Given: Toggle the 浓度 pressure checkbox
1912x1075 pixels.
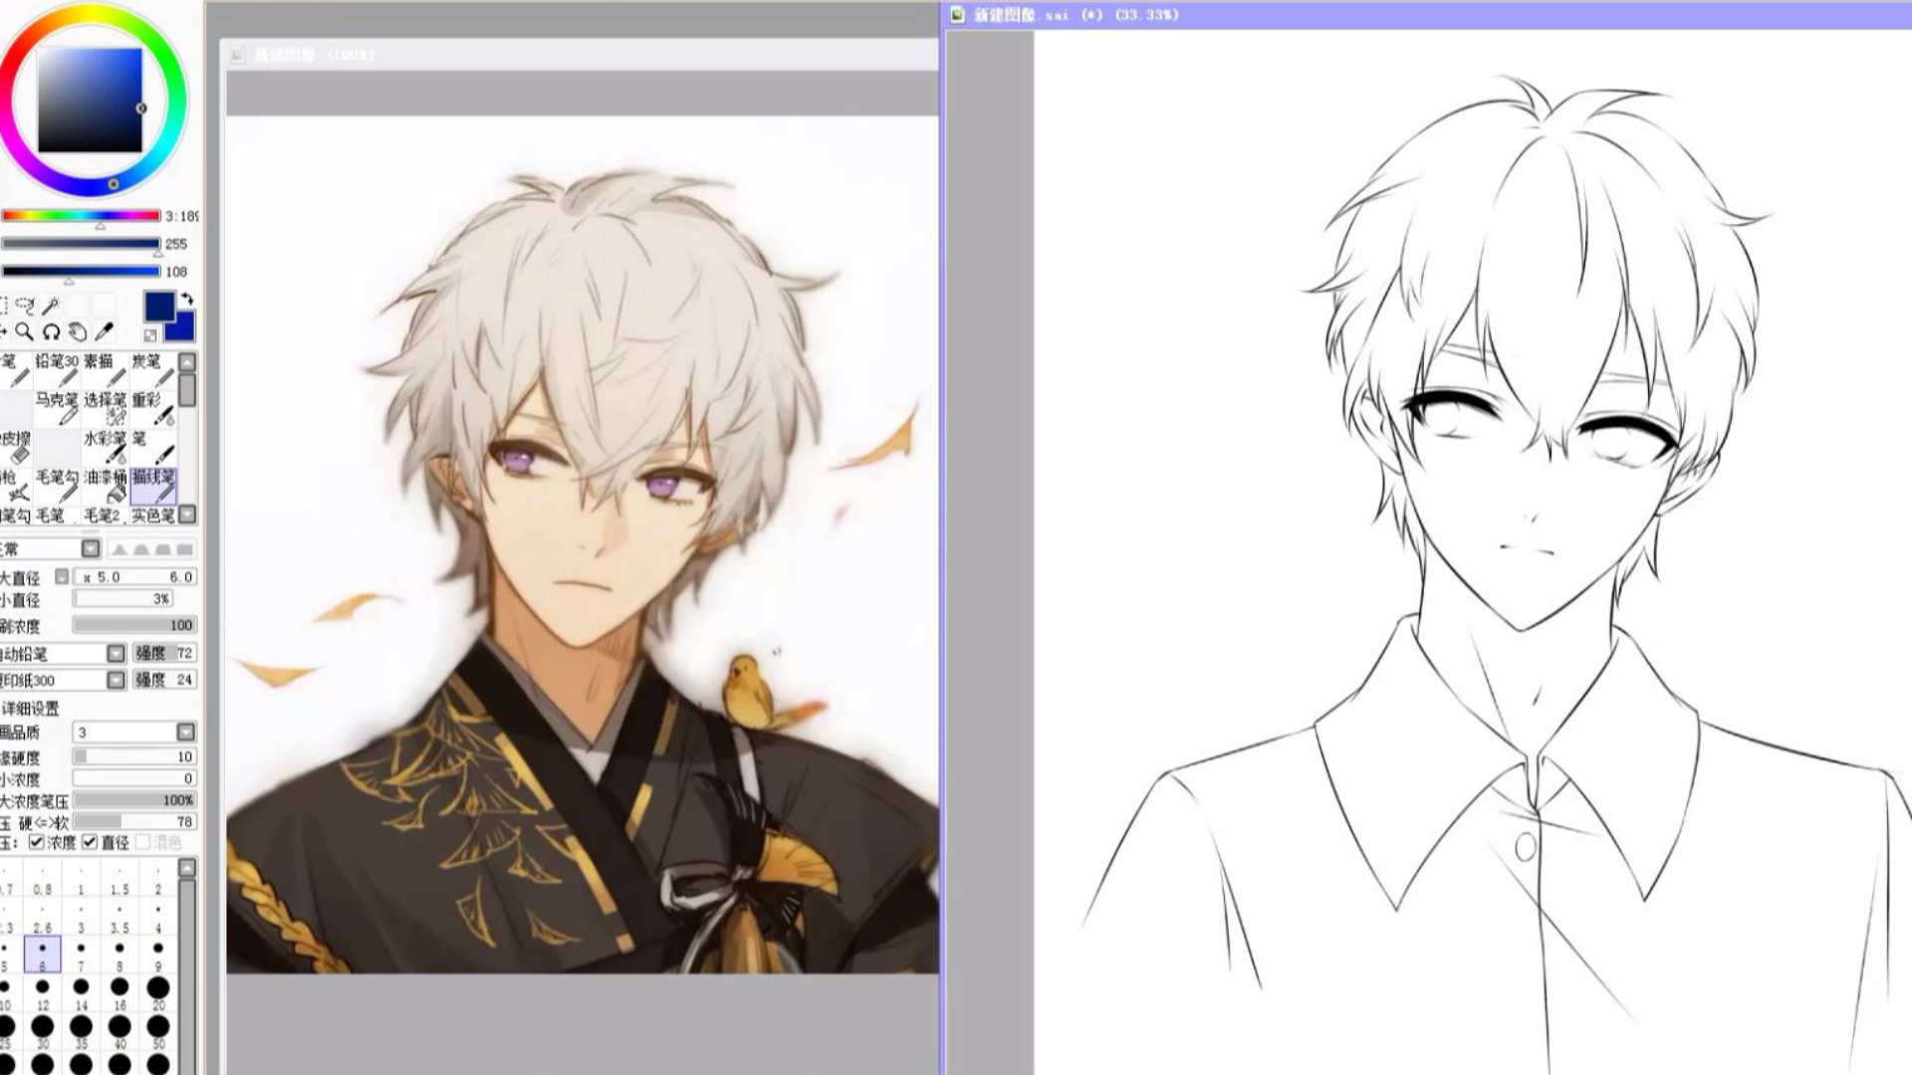Looking at the screenshot, I should tap(37, 842).
